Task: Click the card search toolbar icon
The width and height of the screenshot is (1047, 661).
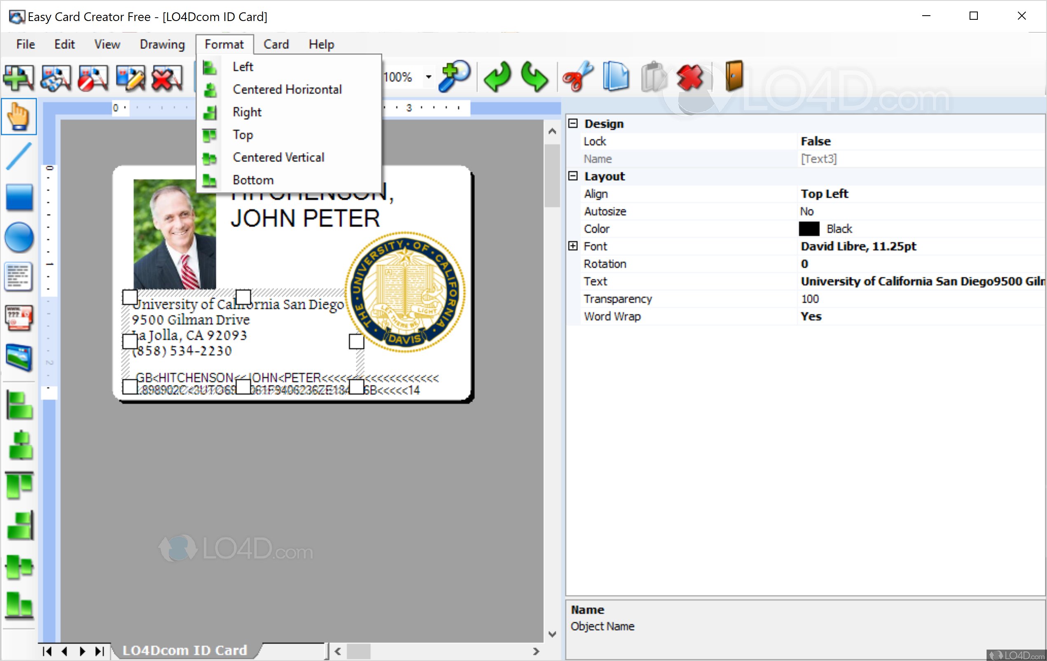Action: point(56,78)
